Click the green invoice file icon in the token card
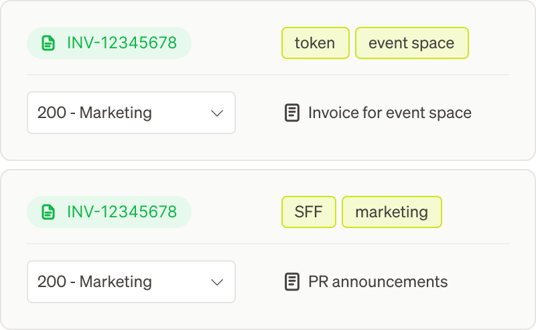536x330 pixels. pyautogui.click(x=48, y=44)
